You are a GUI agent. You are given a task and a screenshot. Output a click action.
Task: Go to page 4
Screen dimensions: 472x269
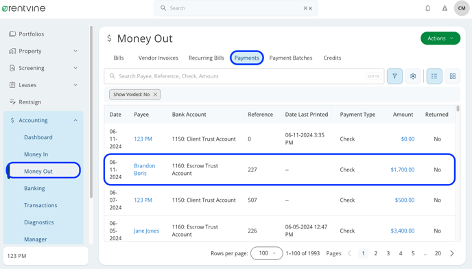[x=401, y=253]
